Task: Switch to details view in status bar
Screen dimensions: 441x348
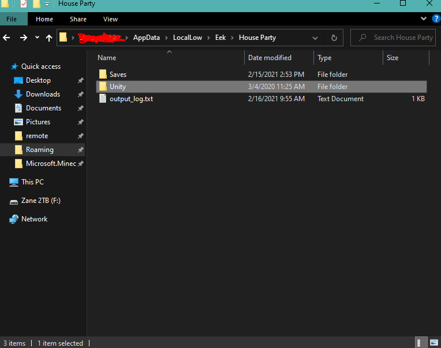Action: pyautogui.click(x=421, y=343)
